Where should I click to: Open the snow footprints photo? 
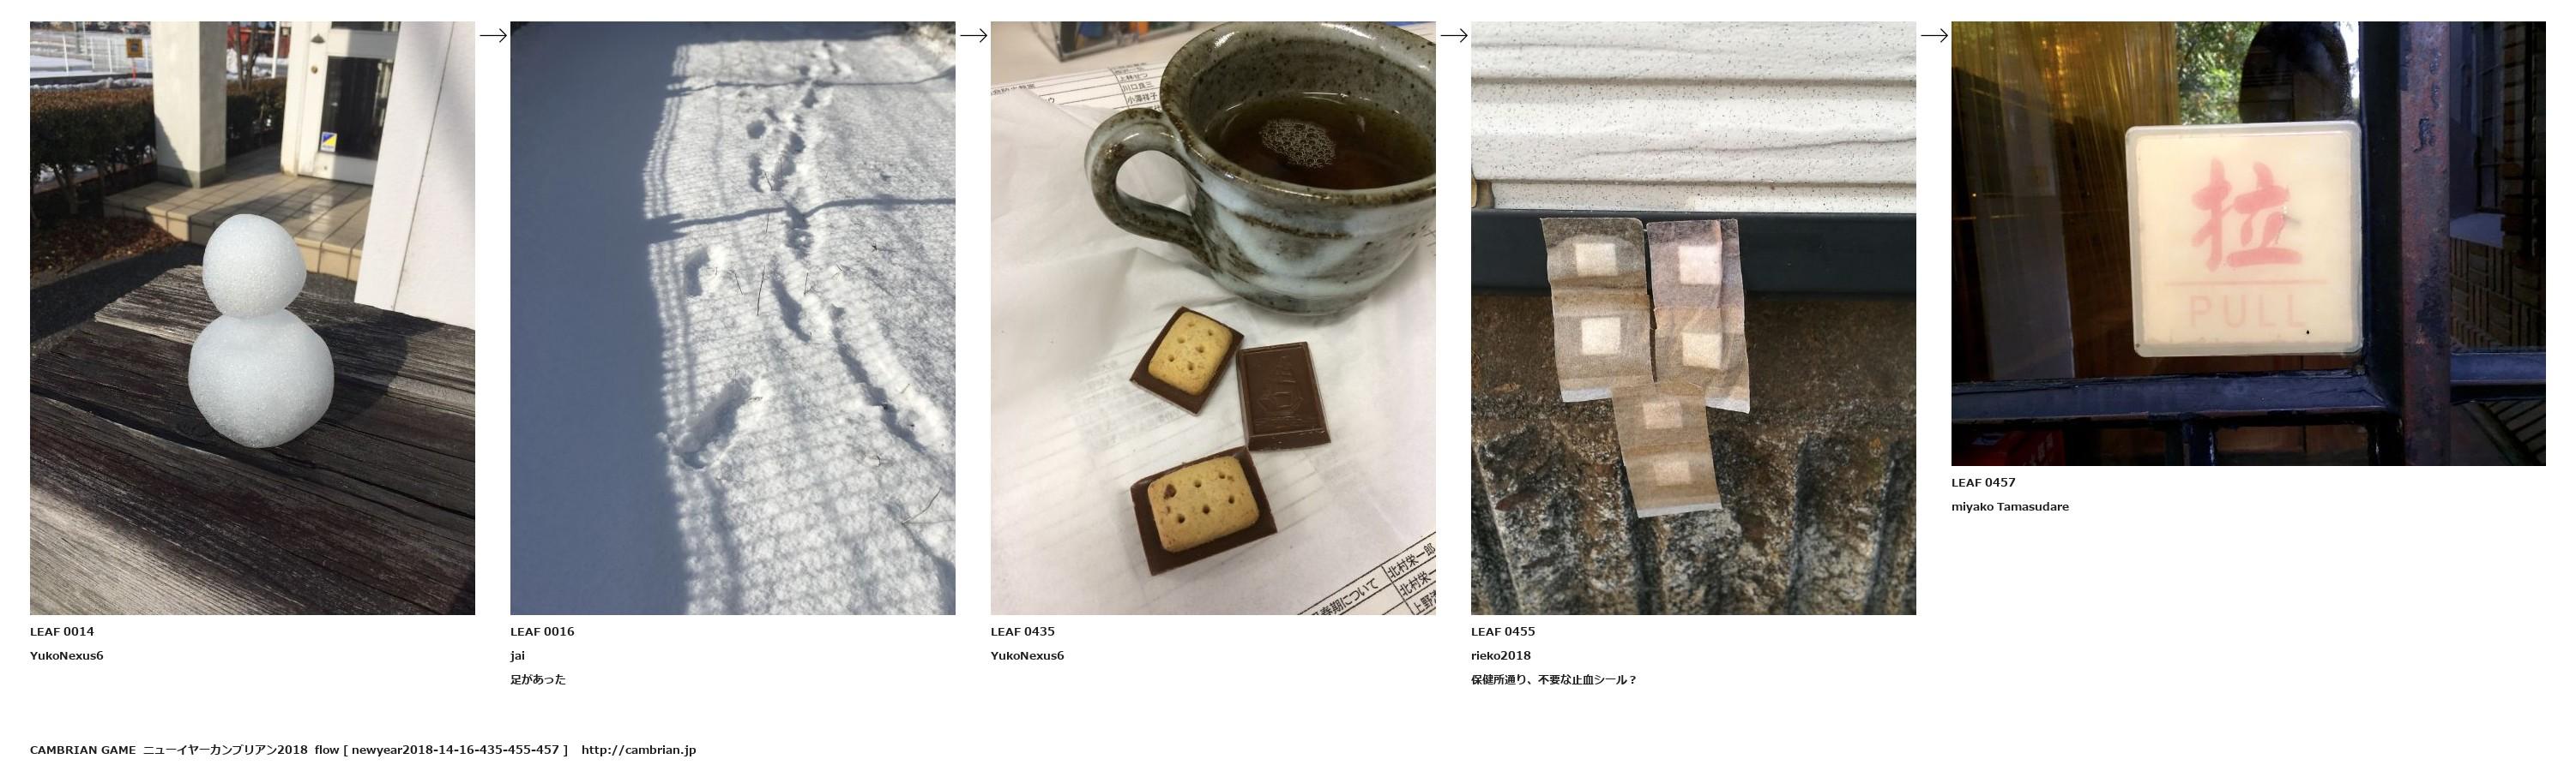(x=732, y=318)
